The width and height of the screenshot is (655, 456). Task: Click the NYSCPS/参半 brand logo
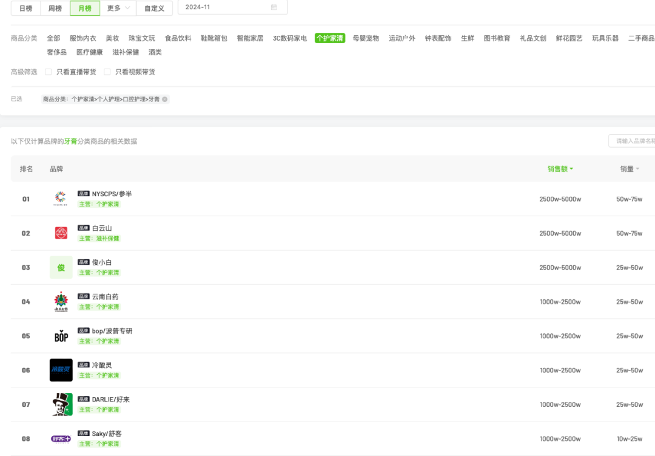coord(61,199)
